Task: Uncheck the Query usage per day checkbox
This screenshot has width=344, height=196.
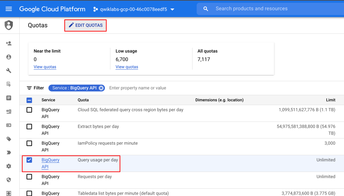Action: (x=29, y=160)
